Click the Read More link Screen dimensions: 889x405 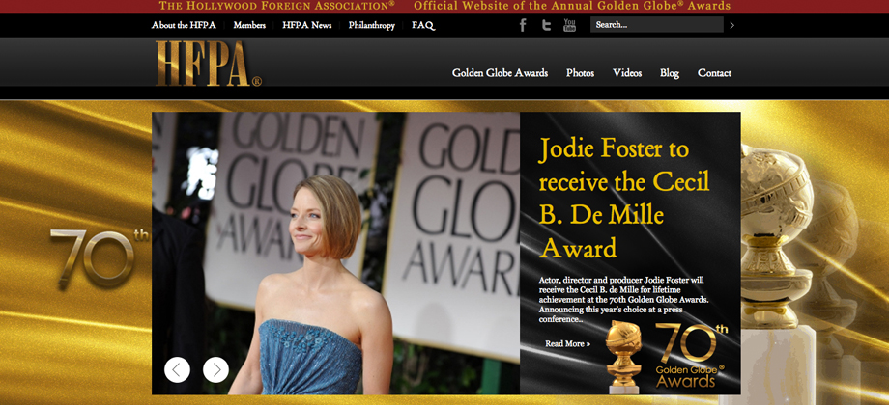(567, 343)
